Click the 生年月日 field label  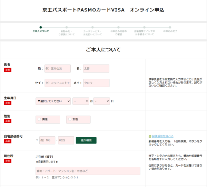coord(10,98)
